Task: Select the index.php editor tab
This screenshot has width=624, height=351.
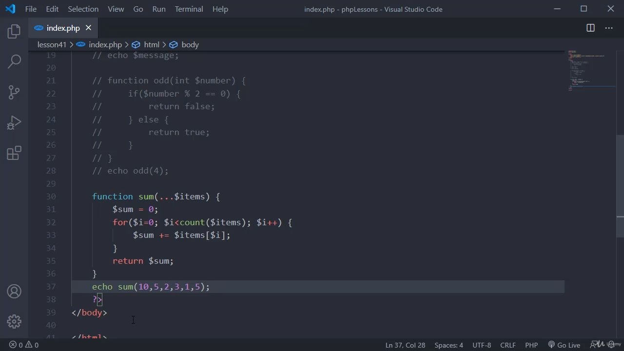Action: coord(63,28)
